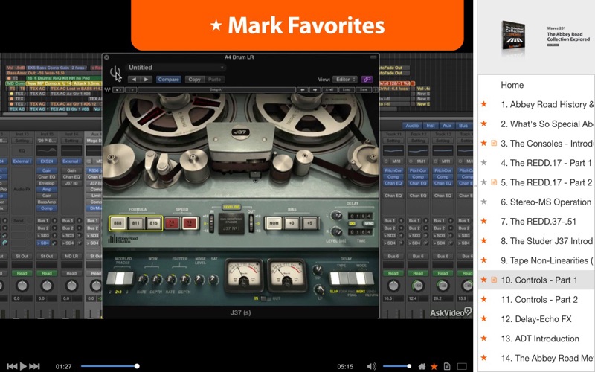Select the 7.5 ips tape speed
The width and height of the screenshot is (595, 372).
(172, 223)
